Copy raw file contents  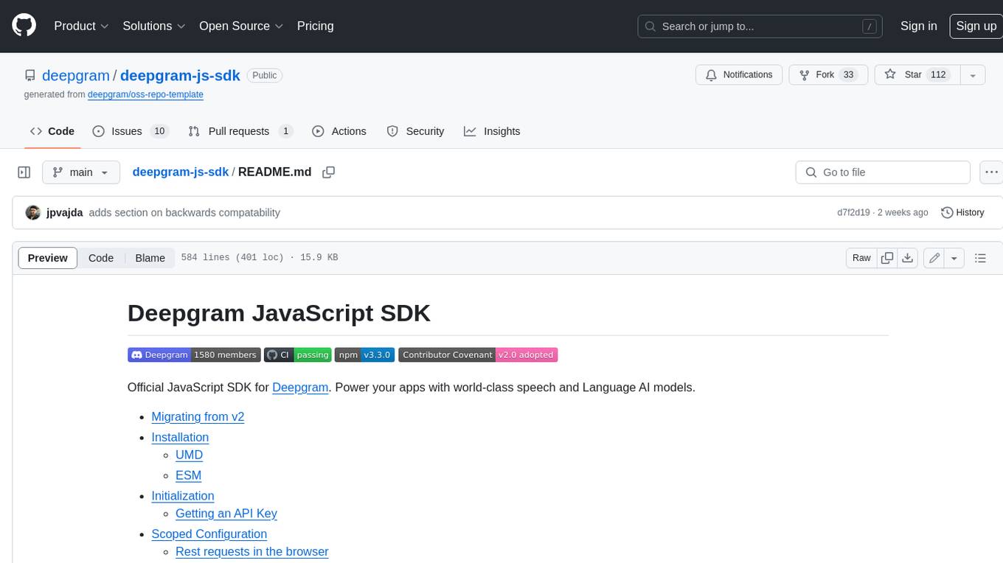(887, 258)
